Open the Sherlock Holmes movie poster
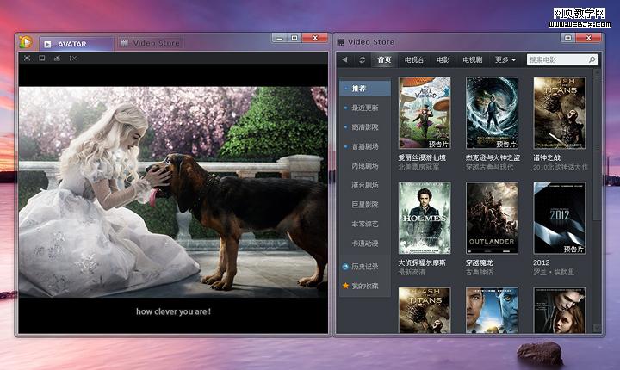The width and height of the screenshot is (620, 370). (x=424, y=218)
